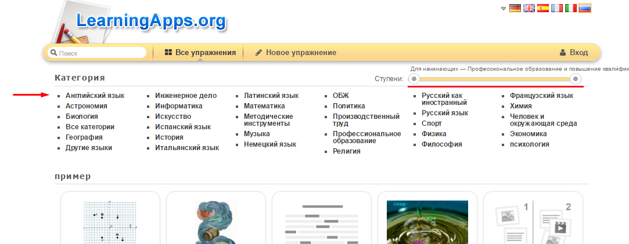Open the Профессиональное образование category
The image size is (629, 244).
click(367, 137)
